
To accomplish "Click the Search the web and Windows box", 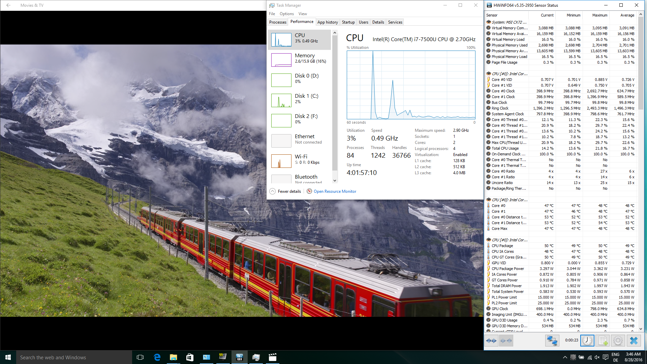I will coord(74,357).
